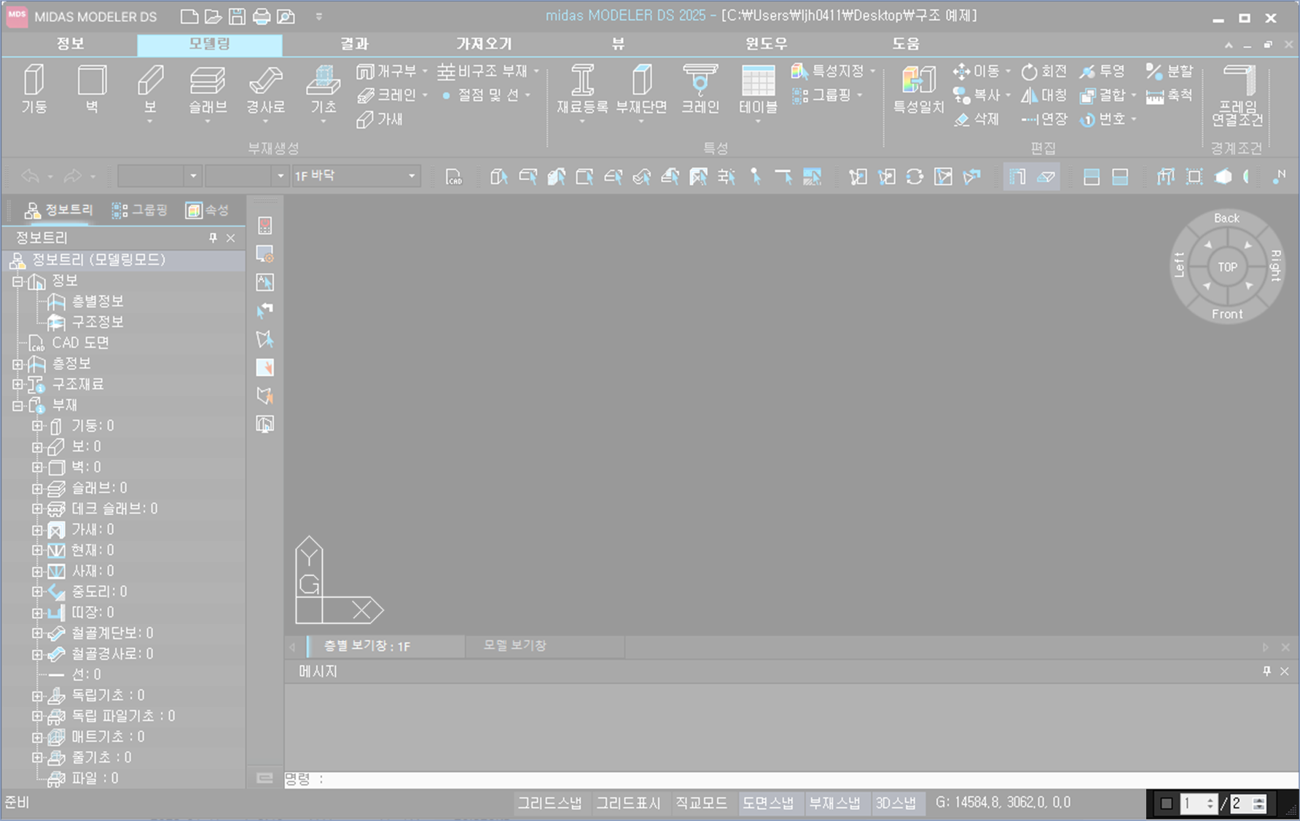Switch to the 그룹핑 panel tab

click(140, 211)
